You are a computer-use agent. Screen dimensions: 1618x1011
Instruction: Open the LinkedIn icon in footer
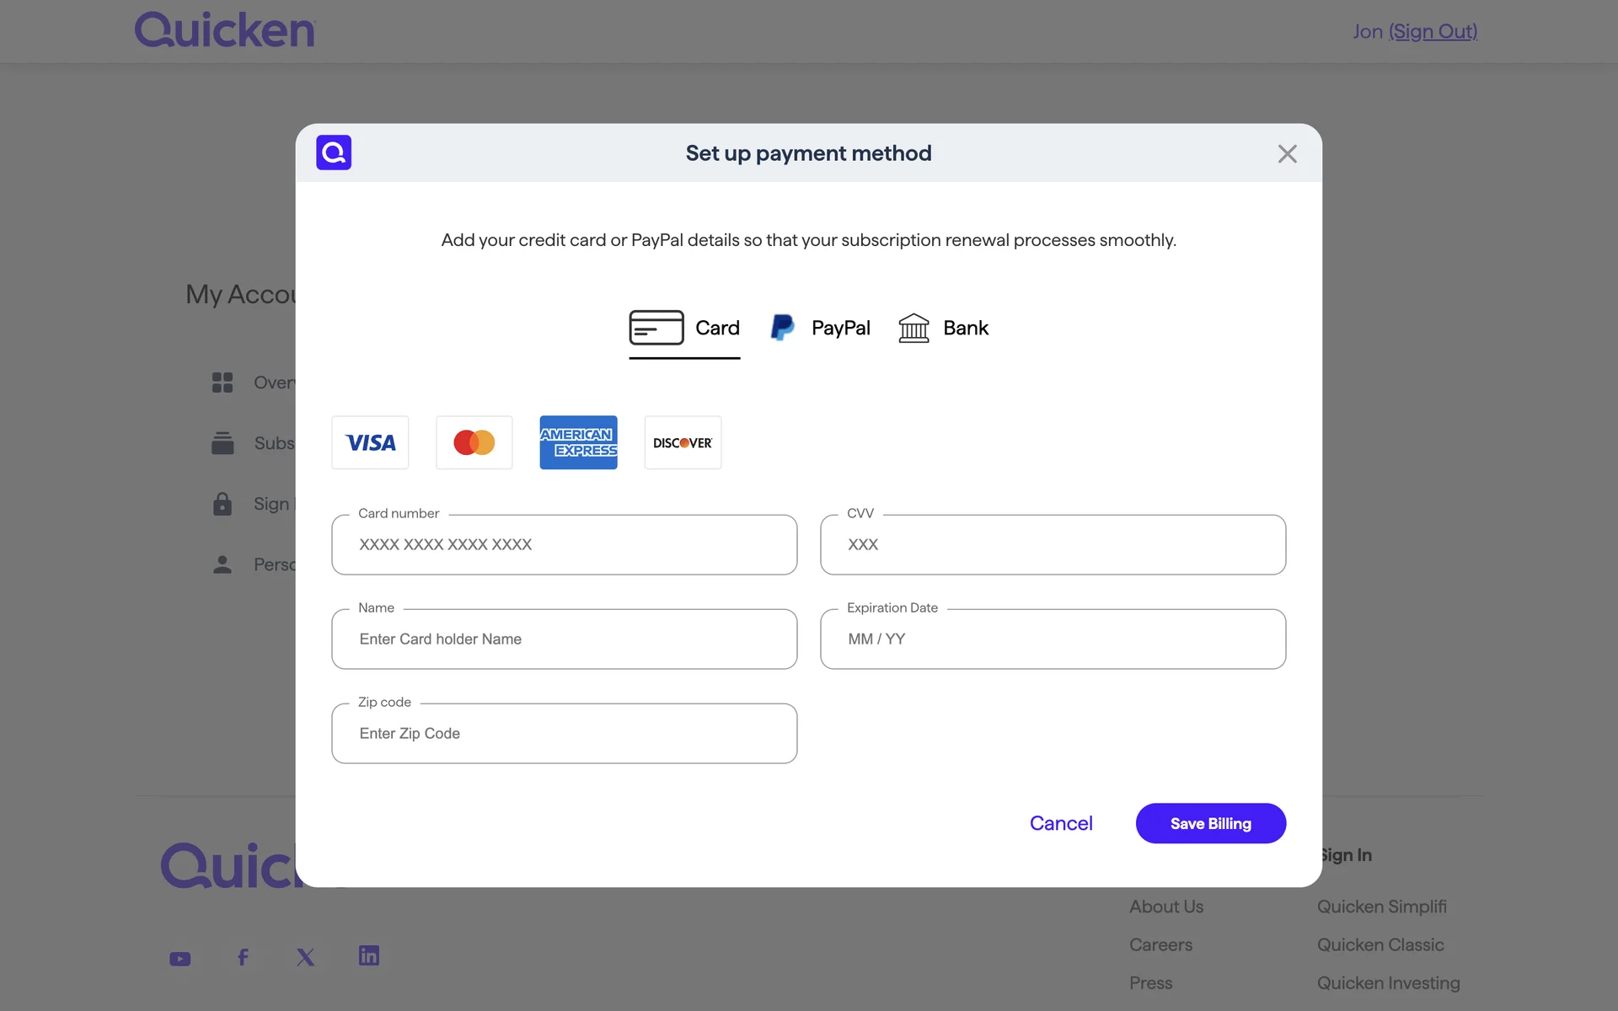tap(368, 955)
